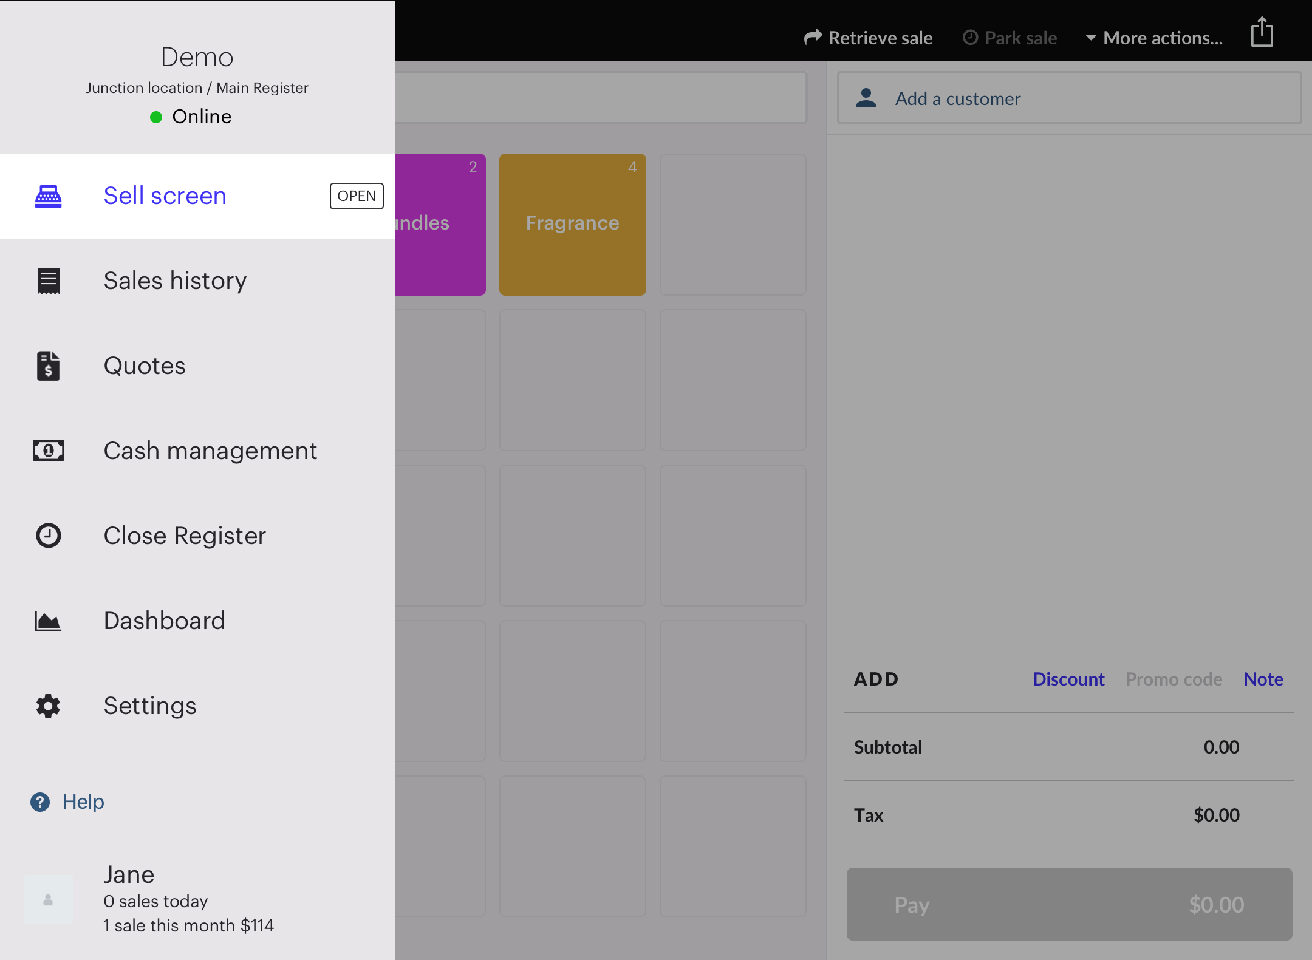Click Retrieve sale button
This screenshot has height=960, width=1312.
869,38
